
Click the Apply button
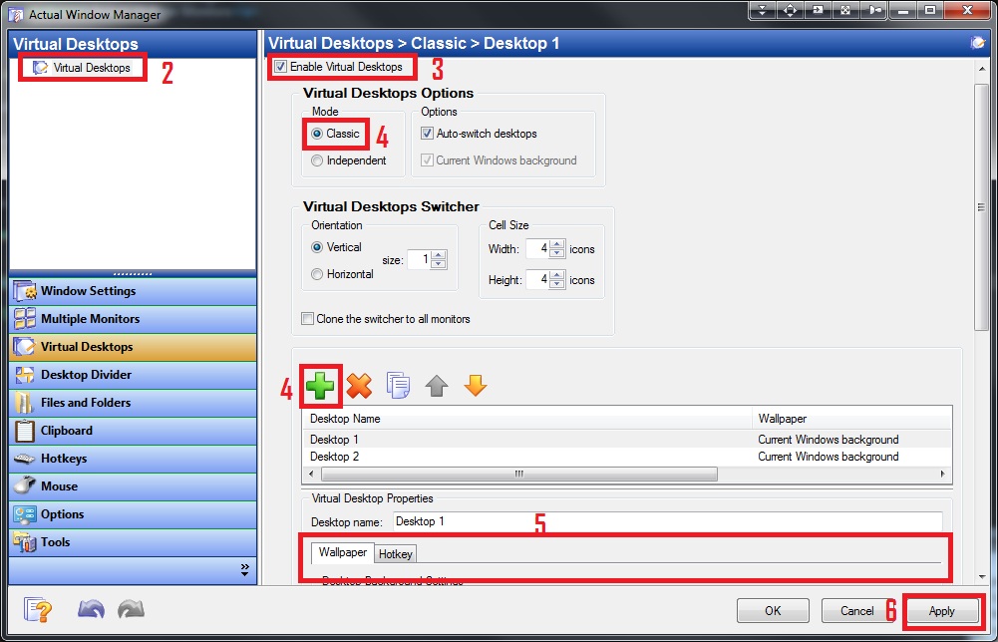coord(941,611)
